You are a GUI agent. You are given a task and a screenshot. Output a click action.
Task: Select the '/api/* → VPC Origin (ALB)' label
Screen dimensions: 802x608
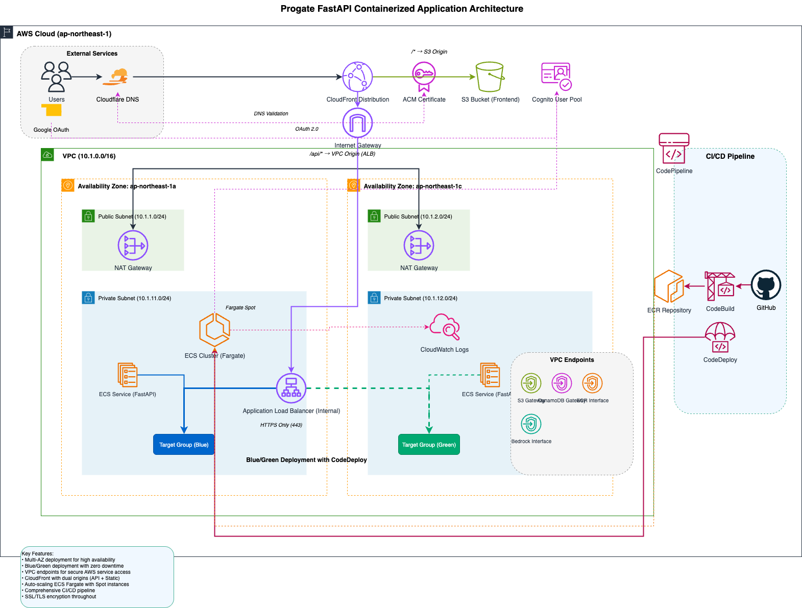pos(343,154)
